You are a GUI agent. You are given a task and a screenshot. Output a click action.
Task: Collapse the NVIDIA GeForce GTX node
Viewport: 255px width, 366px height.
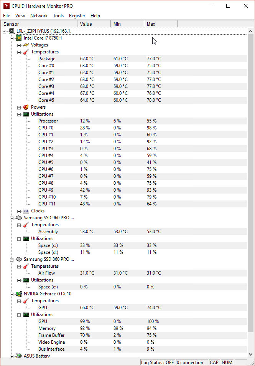[x=12, y=294]
